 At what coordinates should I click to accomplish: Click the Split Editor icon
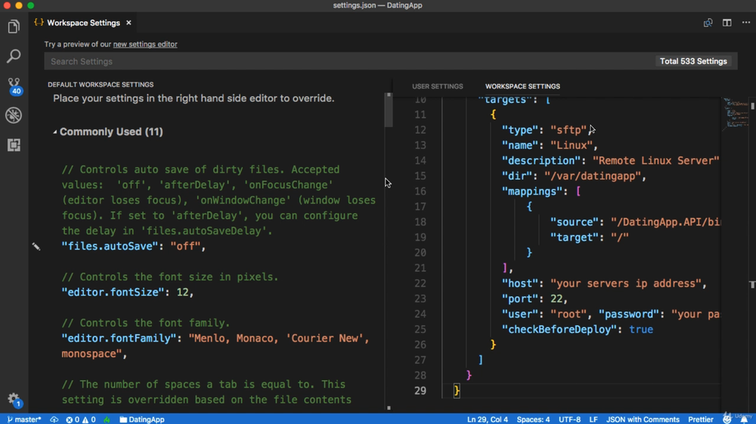[727, 23]
